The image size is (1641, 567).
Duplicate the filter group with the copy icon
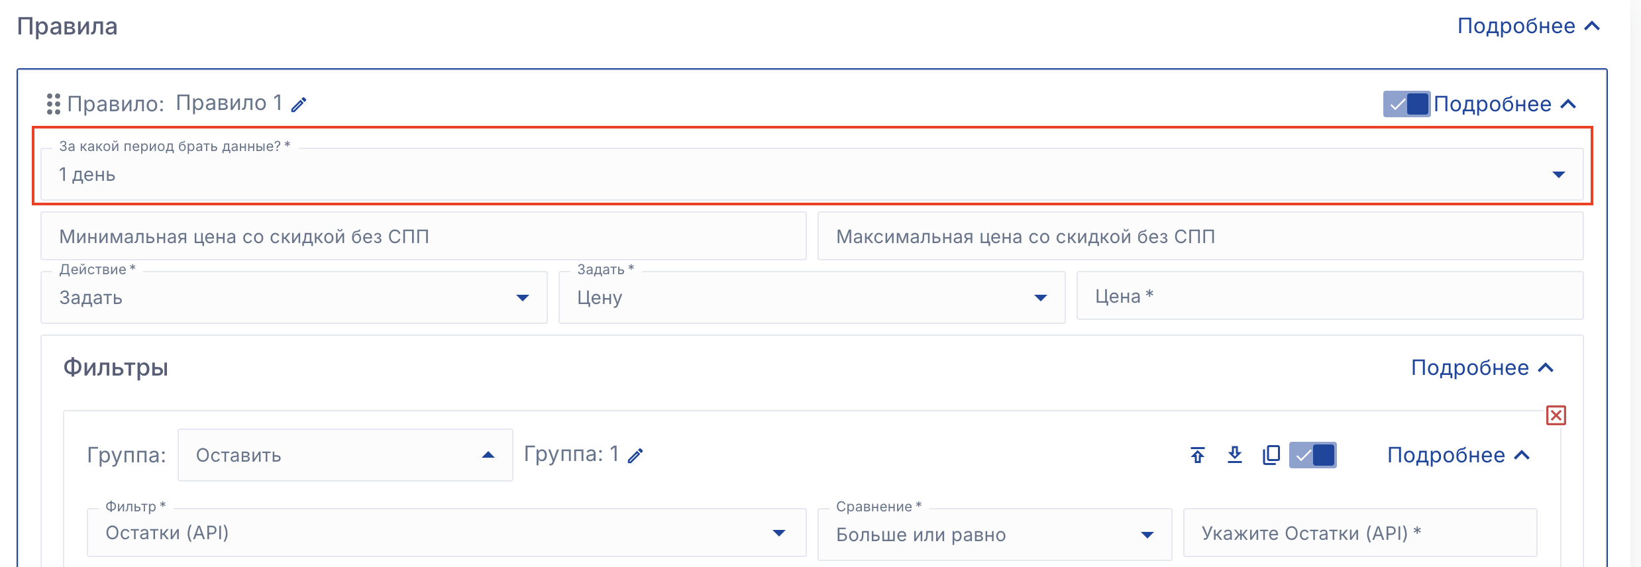coord(1271,455)
